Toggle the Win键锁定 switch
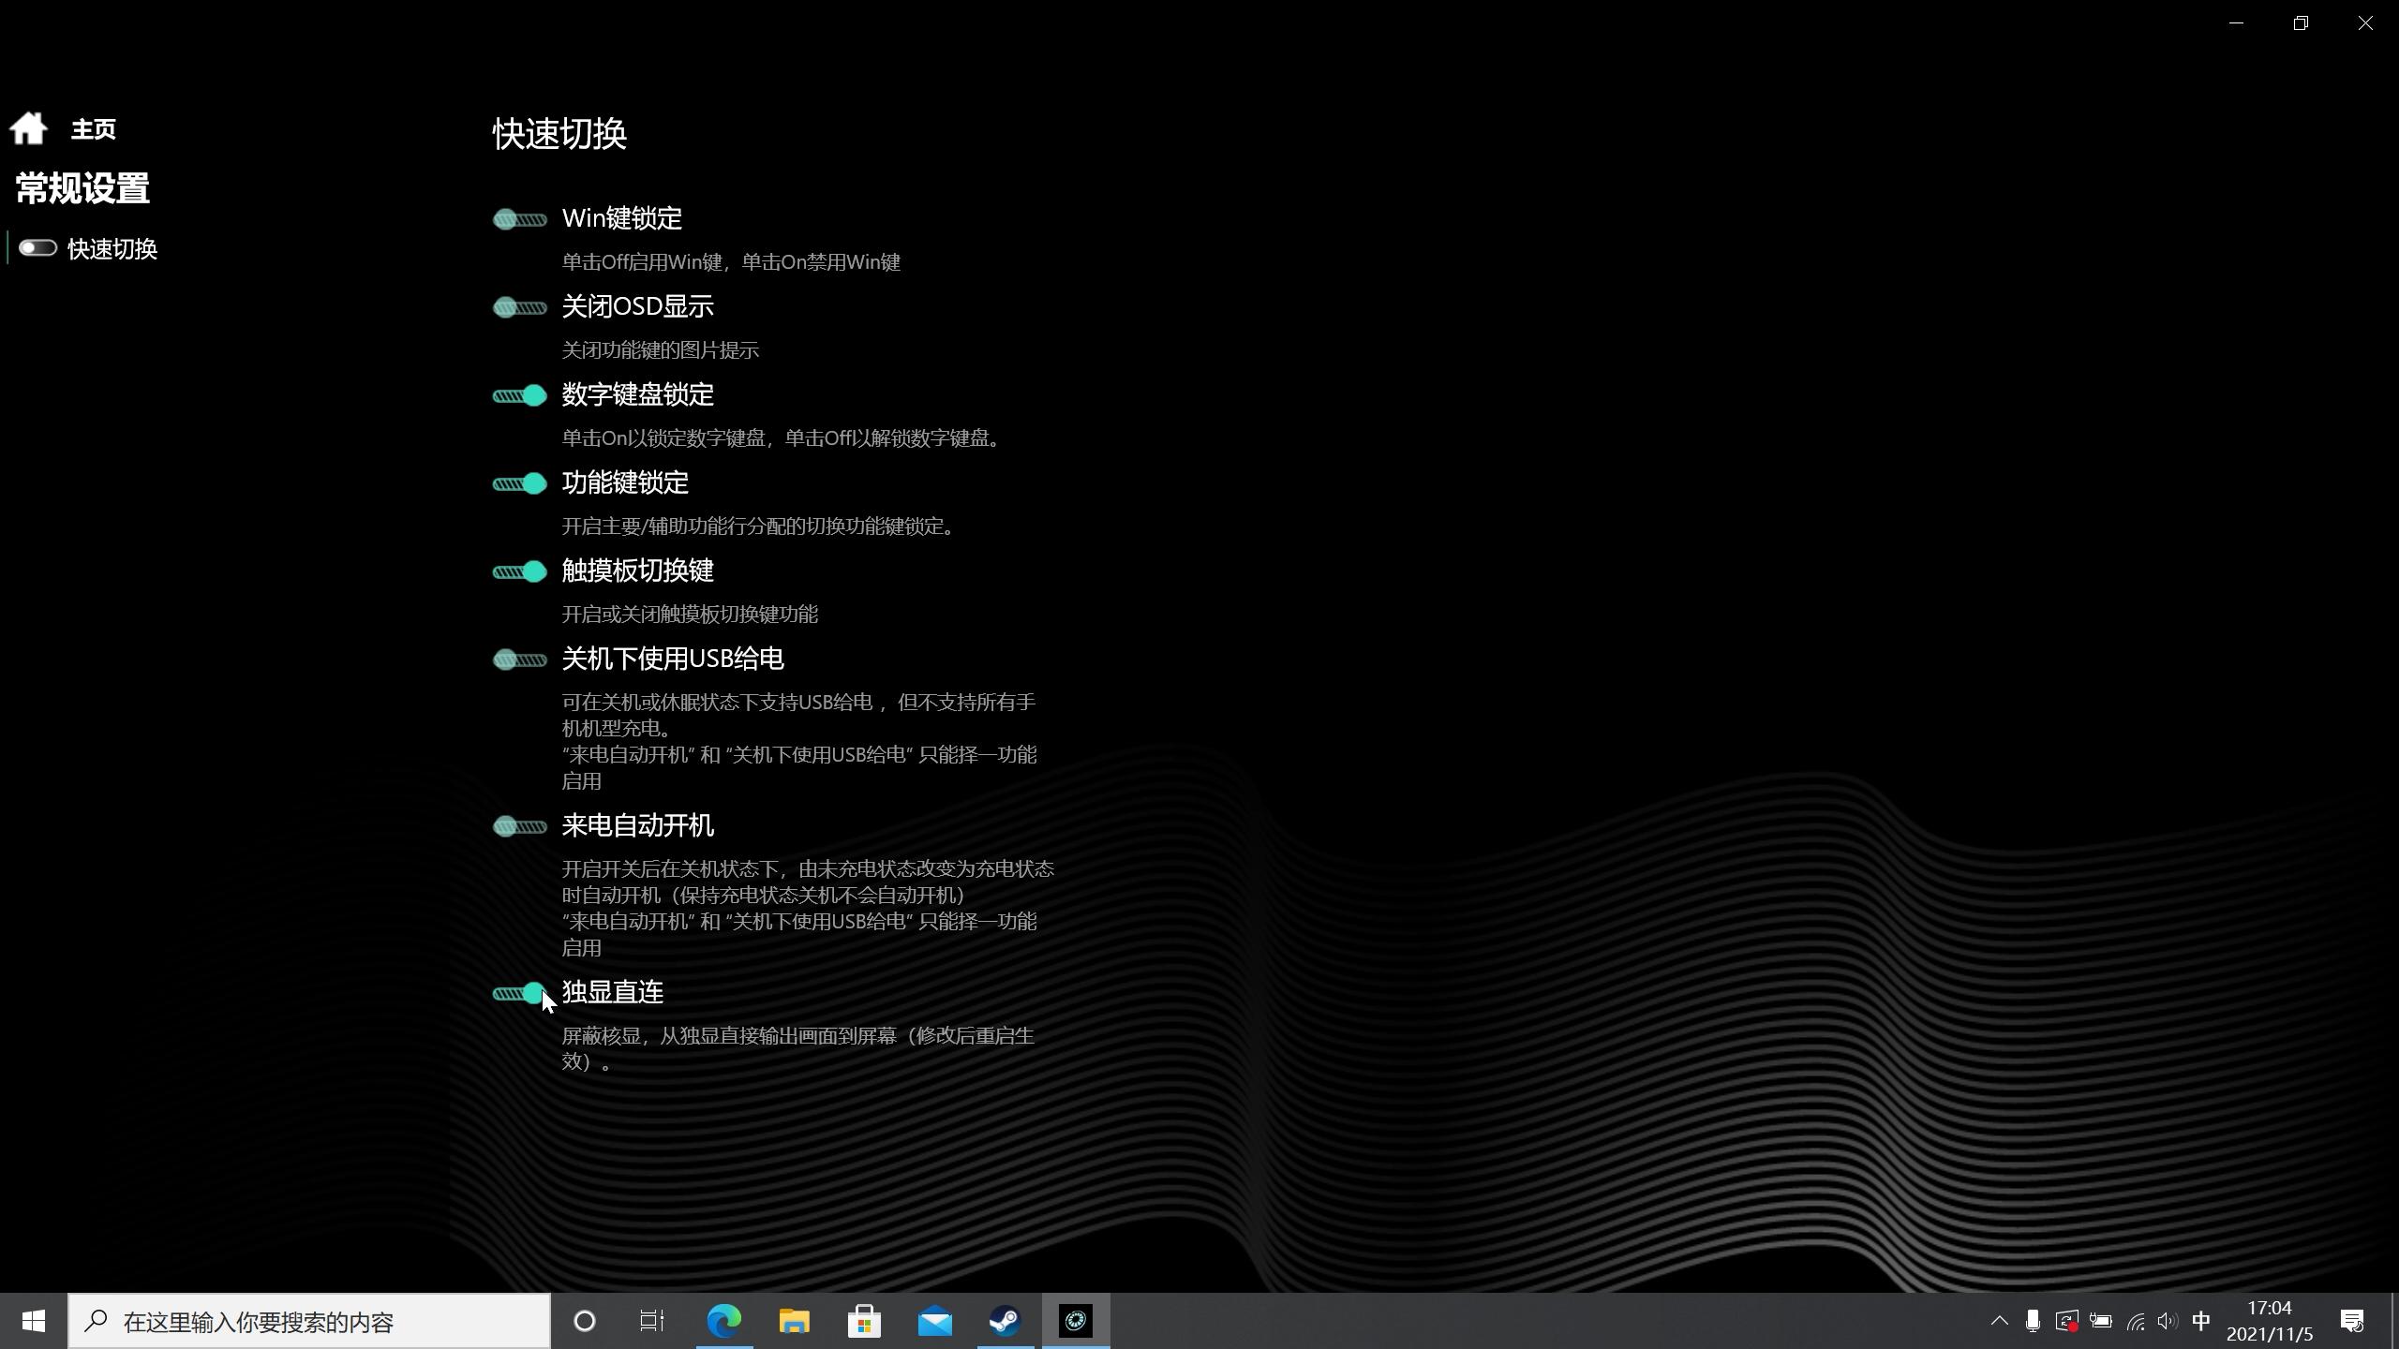This screenshot has width=2399, height=1349. pos(520,220)
